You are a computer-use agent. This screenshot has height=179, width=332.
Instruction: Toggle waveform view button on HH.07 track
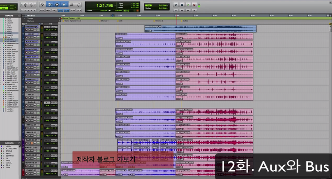[35, 98]
